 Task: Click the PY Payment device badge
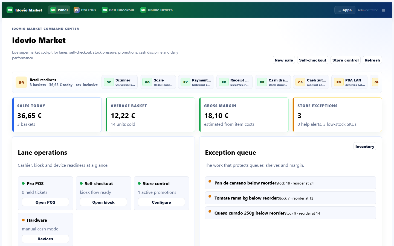(196, 82)
